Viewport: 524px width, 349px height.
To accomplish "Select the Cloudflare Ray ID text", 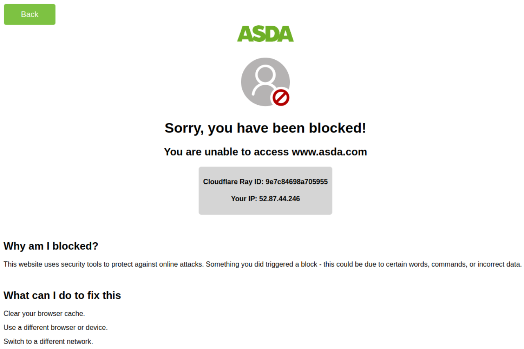I will coord(265,182).
